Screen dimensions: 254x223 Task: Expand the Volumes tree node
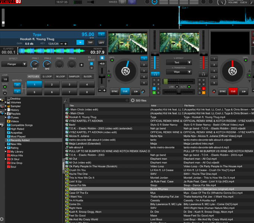6,102
